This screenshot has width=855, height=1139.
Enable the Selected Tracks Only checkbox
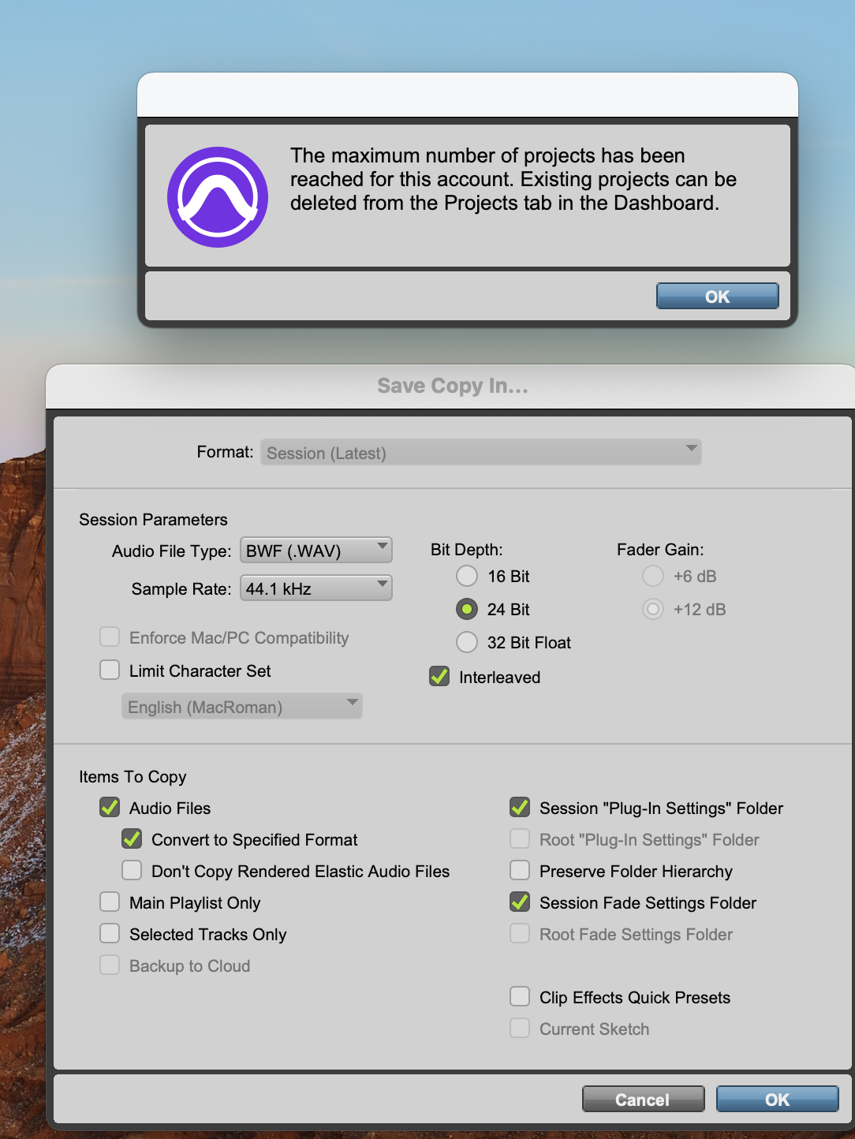coord(110,934)
